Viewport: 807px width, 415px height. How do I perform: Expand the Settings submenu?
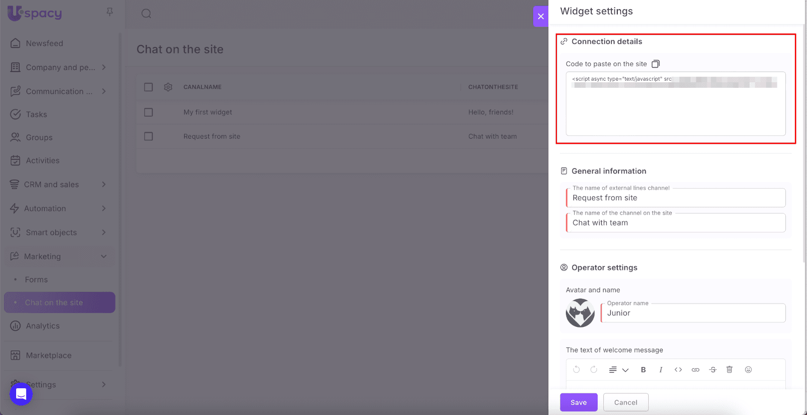pos(104,384)
